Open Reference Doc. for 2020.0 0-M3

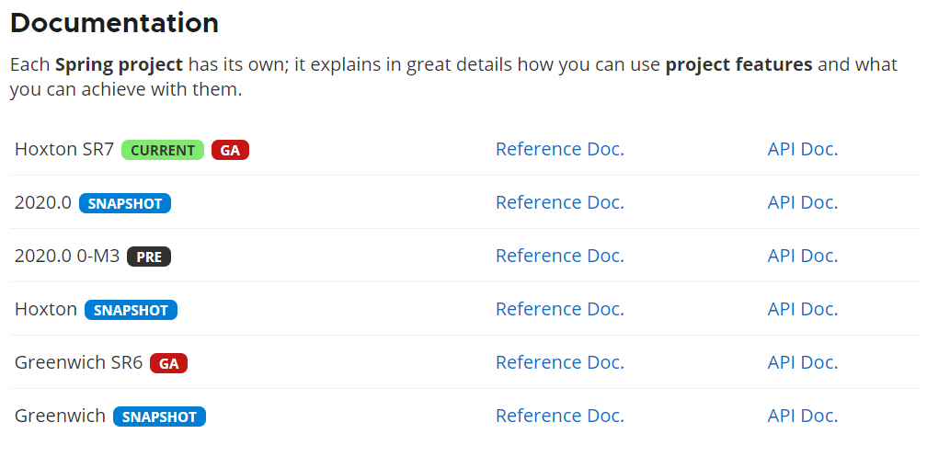(x=560, y=256)
